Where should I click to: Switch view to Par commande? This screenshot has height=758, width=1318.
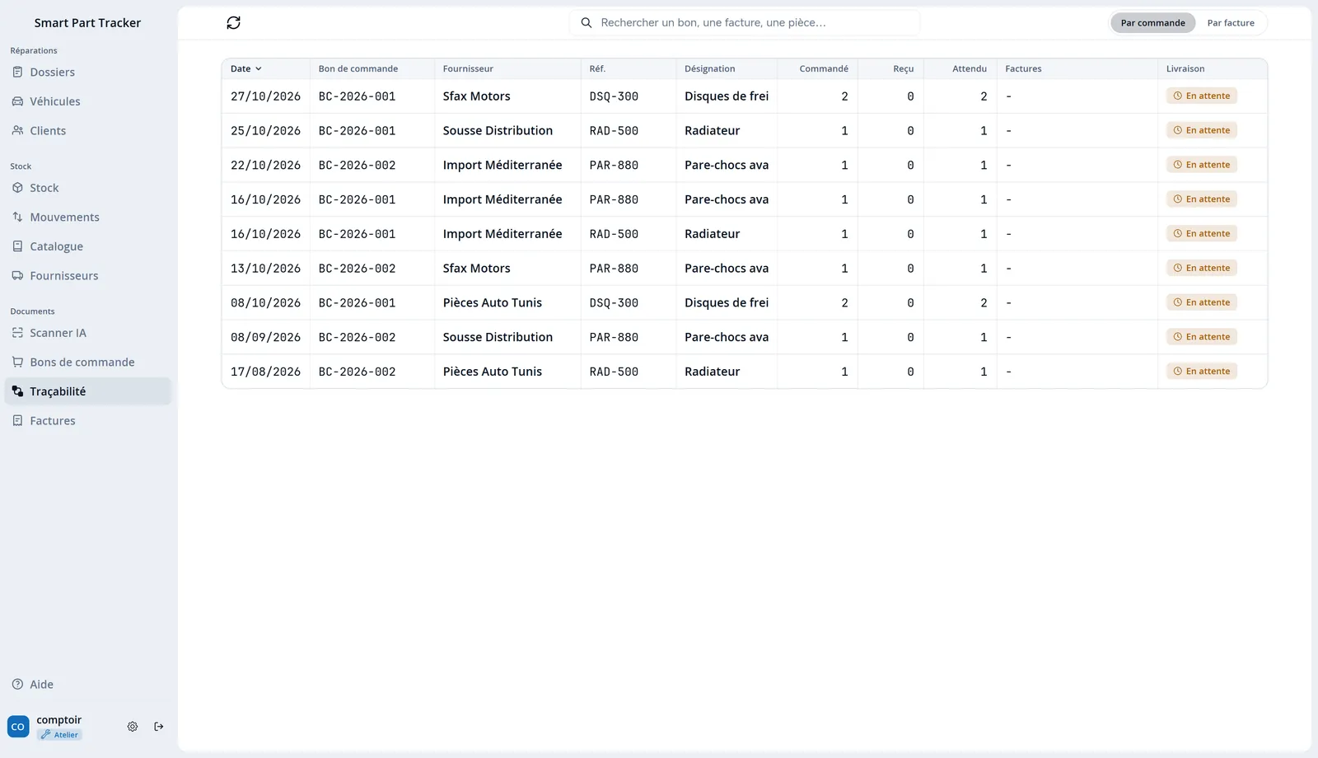tap(1152, 23)
